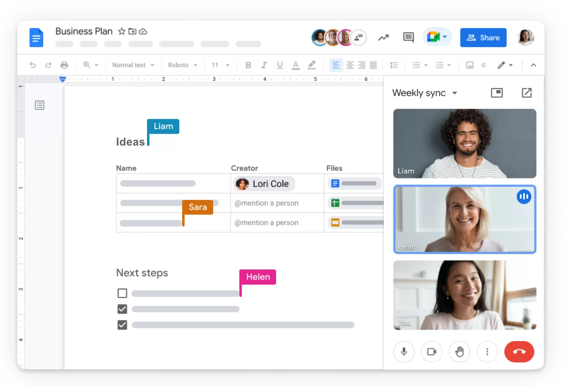Click the Creator column header
Image resolution: width=571 pixels, height=386 pixels.
point(245,168)
